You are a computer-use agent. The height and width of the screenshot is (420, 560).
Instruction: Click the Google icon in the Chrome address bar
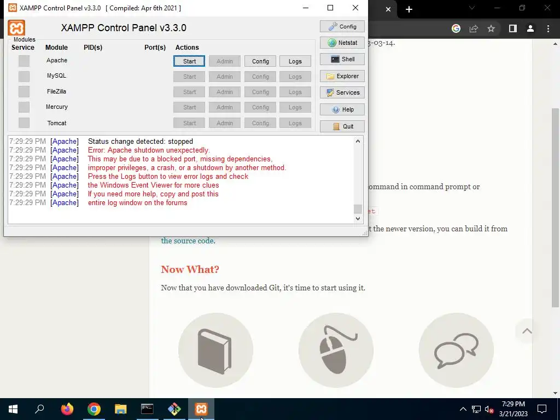(456, 28)
